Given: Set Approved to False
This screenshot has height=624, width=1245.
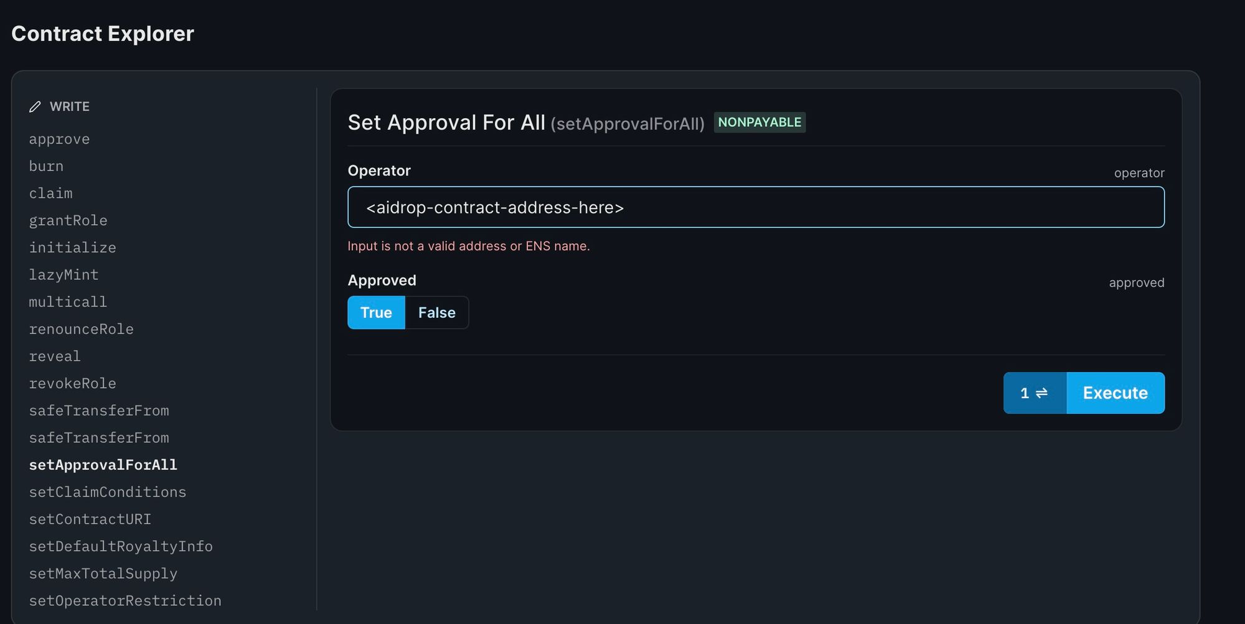Looking at the screenshot, I should 436,312.
